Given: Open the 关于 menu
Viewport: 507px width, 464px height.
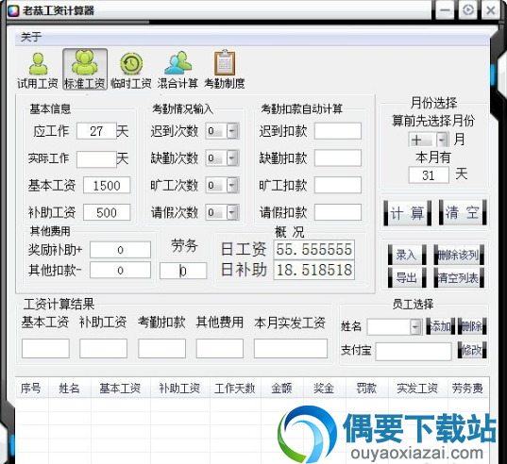Looking at the screenshot, I should click(x=31, y=37).
